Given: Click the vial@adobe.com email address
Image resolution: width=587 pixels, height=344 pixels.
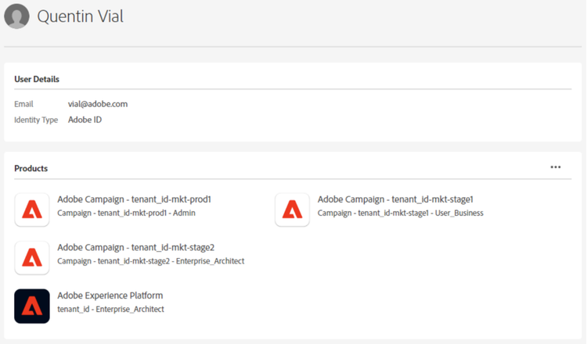Looking at the screenshot, I should pos(98,103).
